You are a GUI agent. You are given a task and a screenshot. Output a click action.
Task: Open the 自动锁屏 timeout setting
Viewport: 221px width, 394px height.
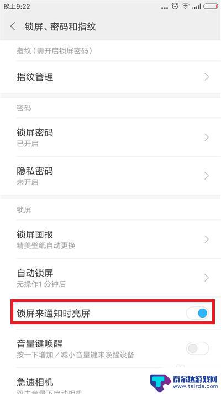[110, 278]
